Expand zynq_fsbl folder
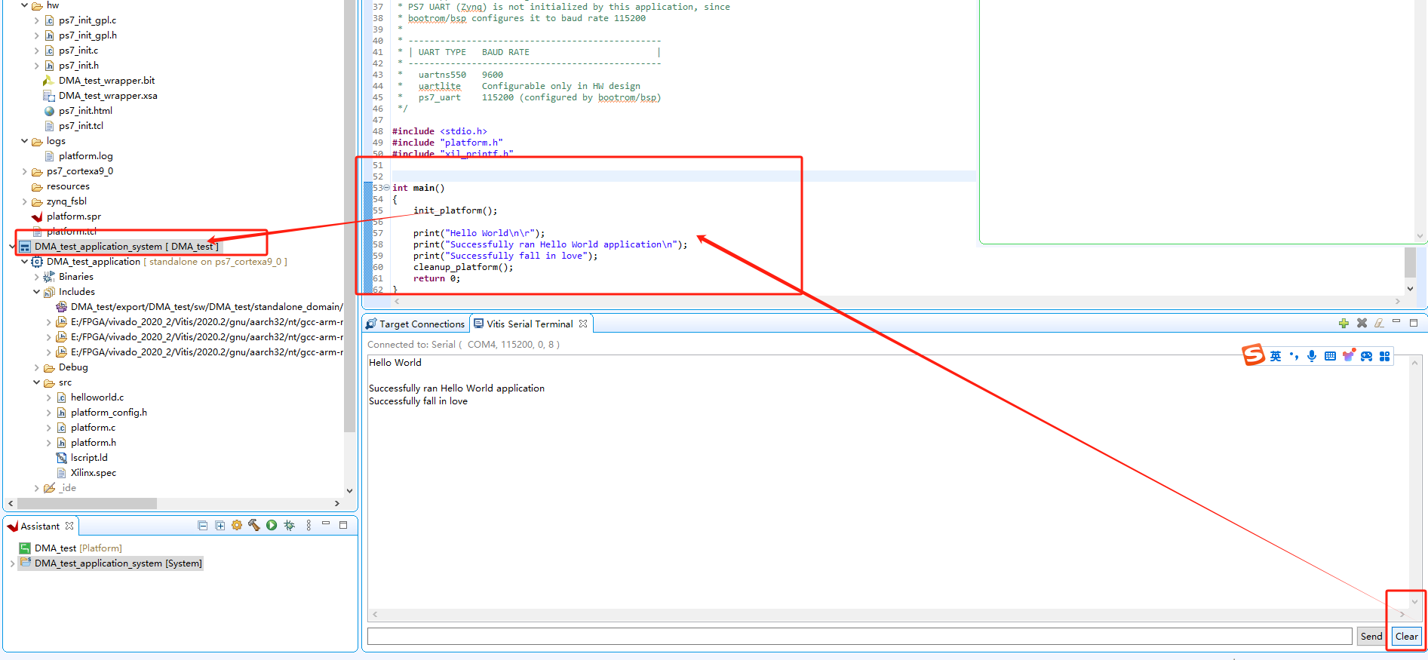The width and height of the screenshot is (1428, 660). tap(24, 201)
